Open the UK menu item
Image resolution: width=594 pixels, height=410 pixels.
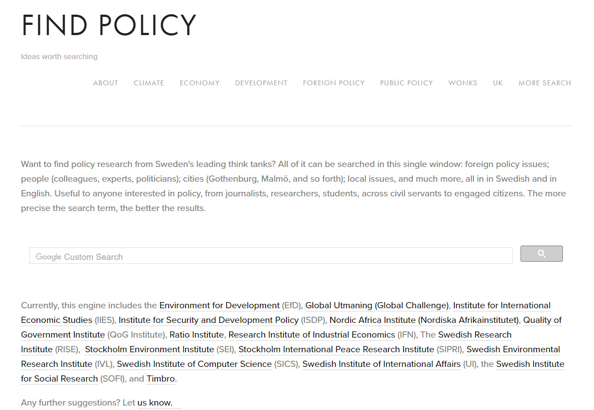pos(498,83)
